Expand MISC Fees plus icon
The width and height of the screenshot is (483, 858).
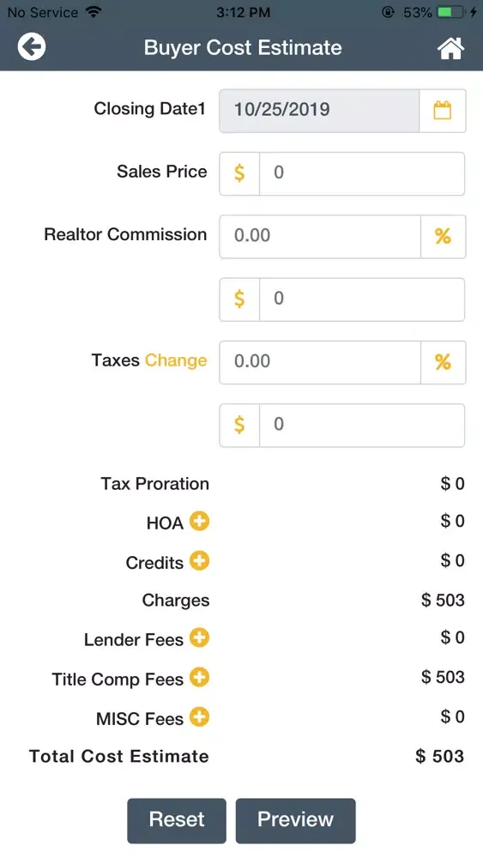[x=200, y=716]
